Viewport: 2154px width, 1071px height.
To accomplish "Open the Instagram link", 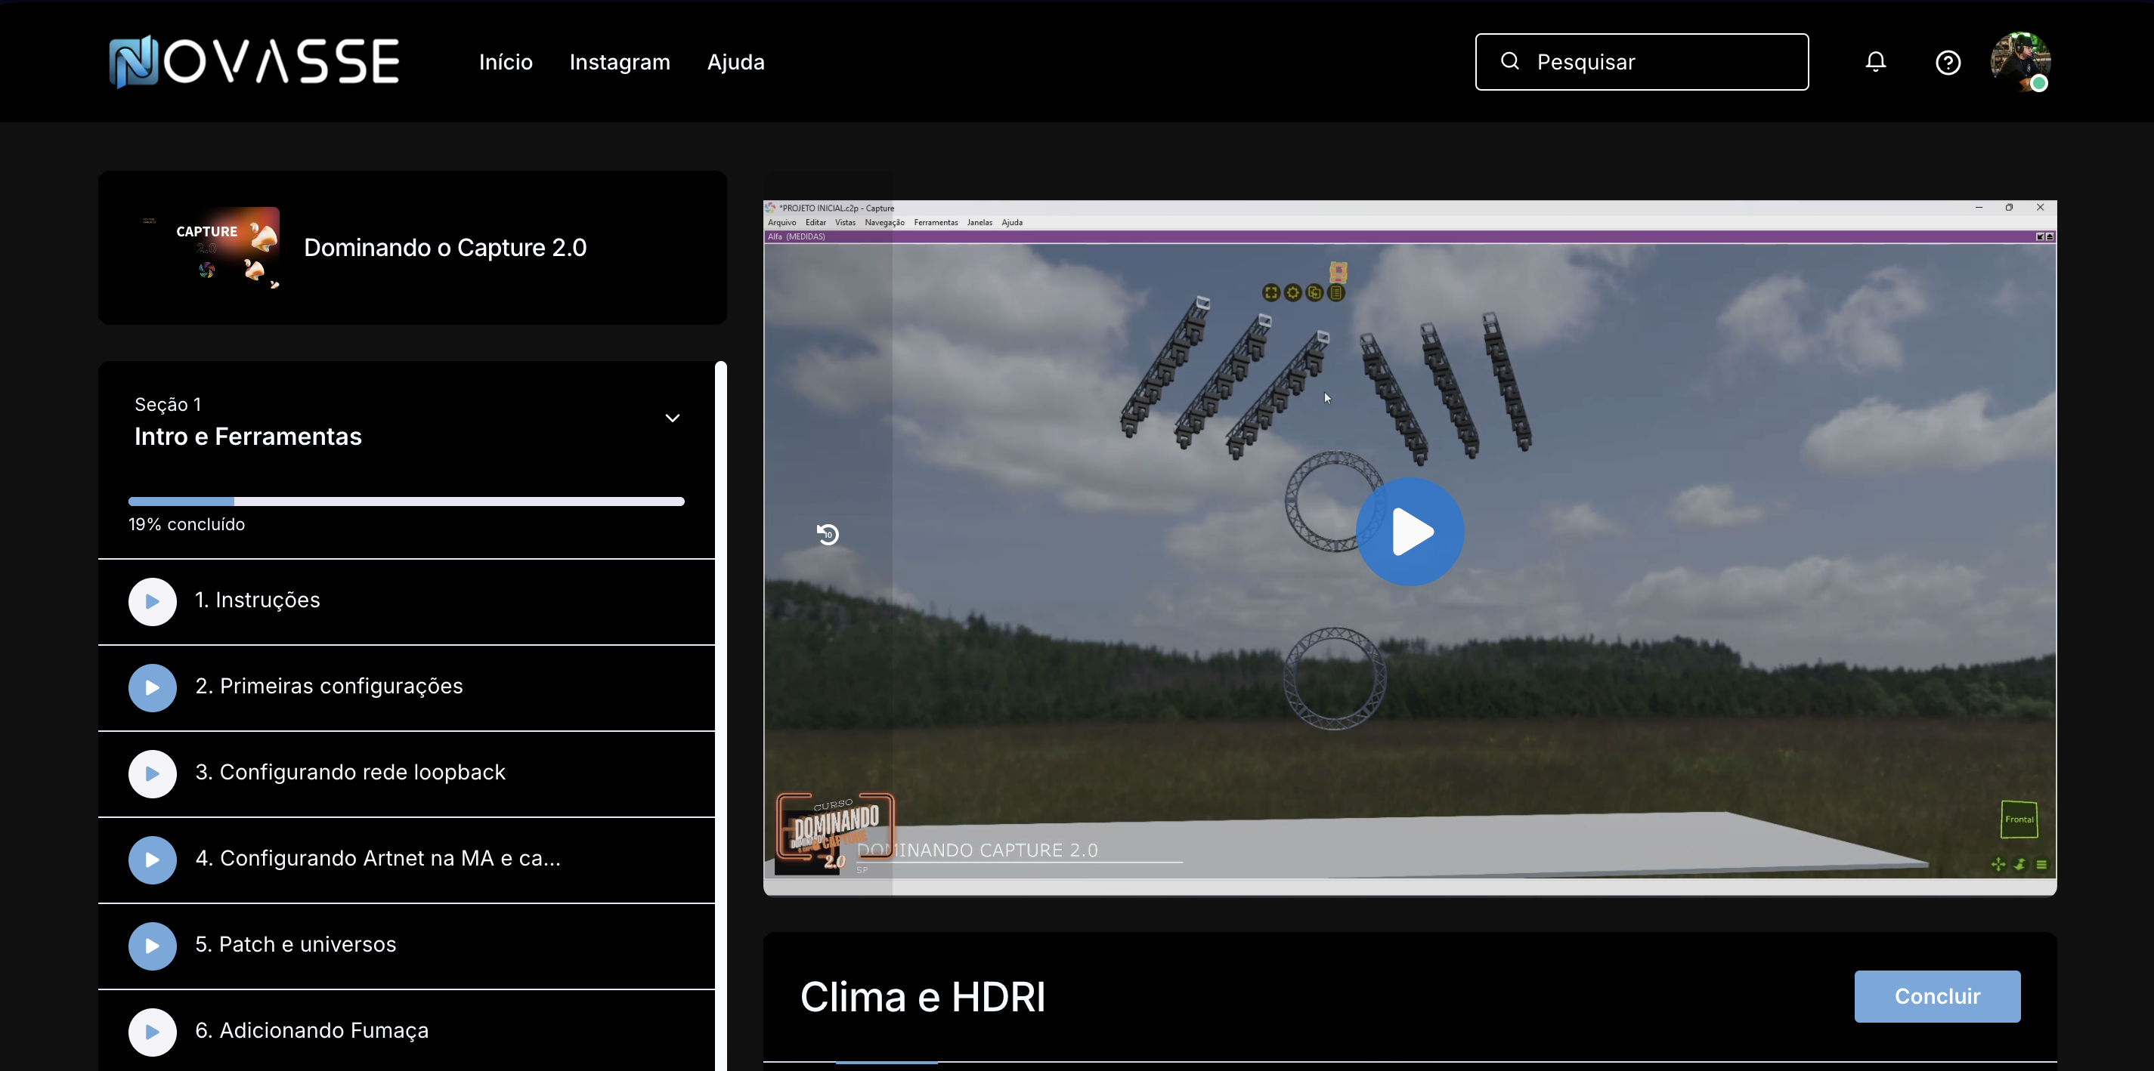I will click(620, 62).
